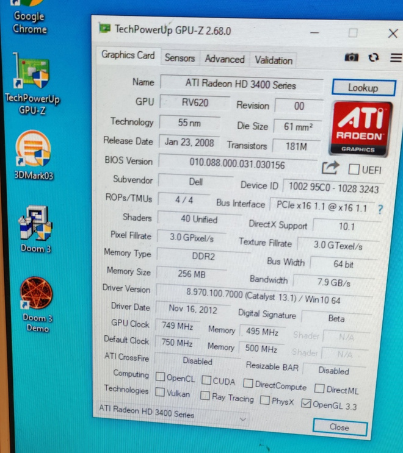
Task: Click the Name field showing ATI Radeon HD 3400 Series
Action: click(x=241, y=84)
